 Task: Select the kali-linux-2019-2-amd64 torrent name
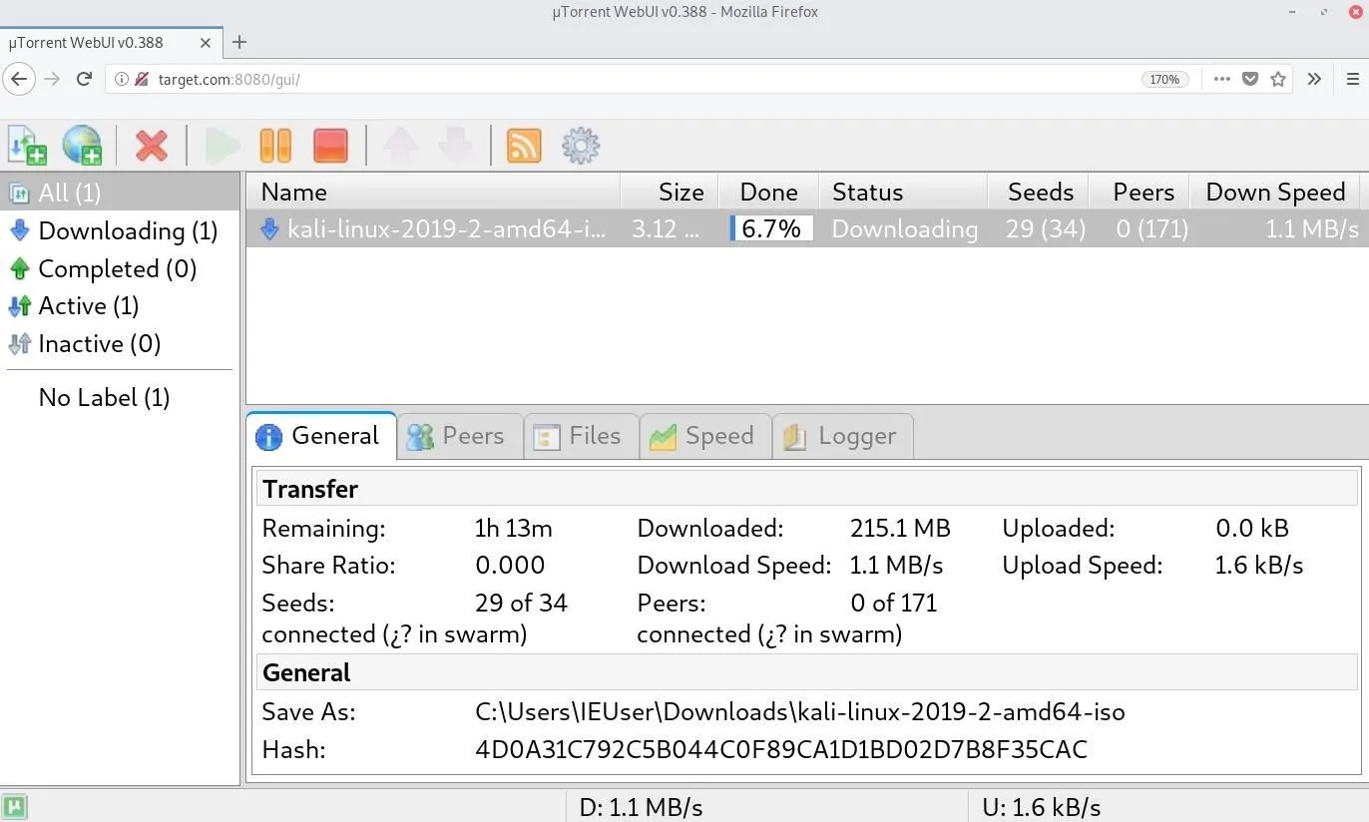click(446, 228)
